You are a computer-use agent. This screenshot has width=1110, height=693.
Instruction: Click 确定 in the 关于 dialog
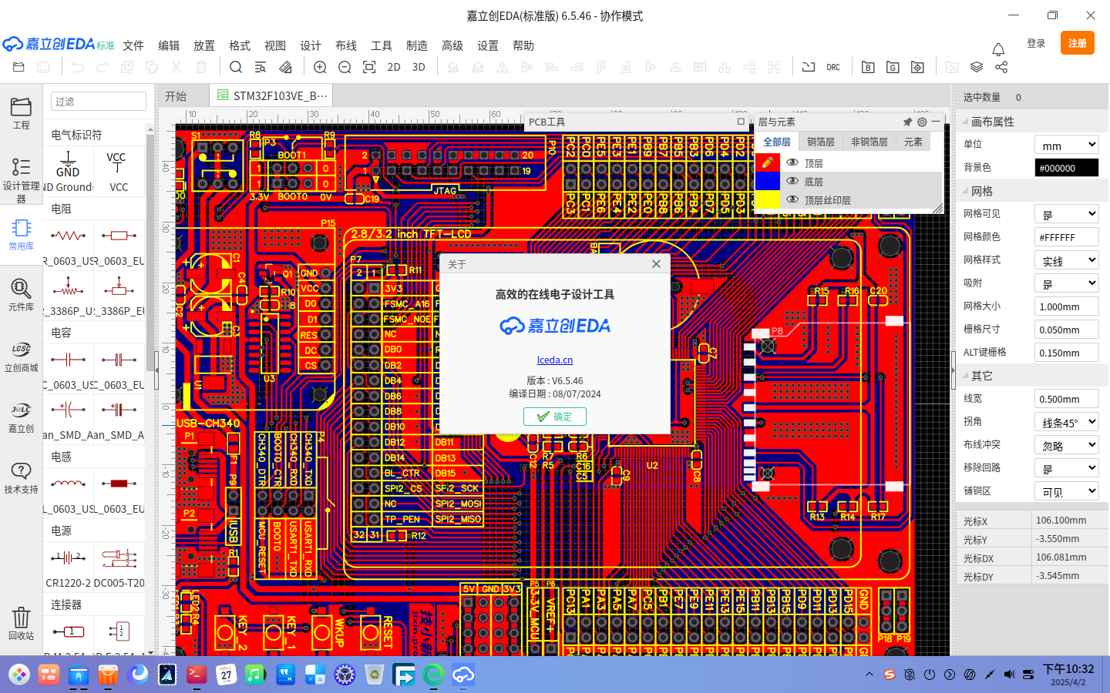click(x=555, y=417)
